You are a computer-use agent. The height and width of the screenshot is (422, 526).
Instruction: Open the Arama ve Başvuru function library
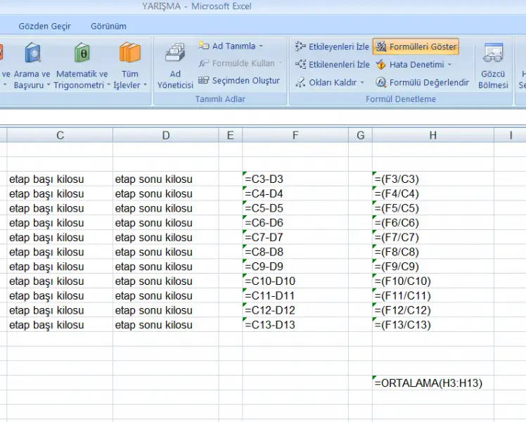pyautogui.click(x=32, y=65)
